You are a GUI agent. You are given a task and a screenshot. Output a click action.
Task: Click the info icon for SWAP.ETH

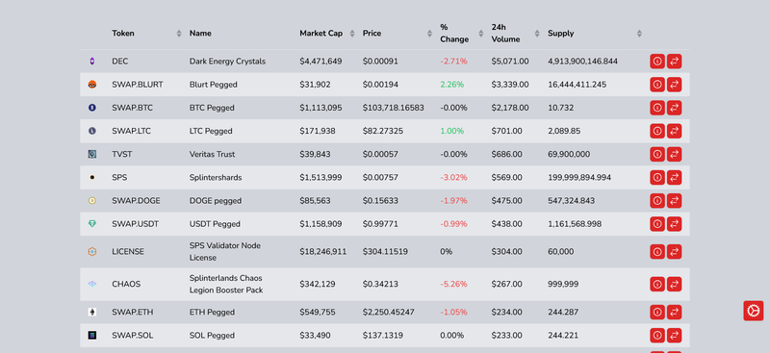click(657, 313)
